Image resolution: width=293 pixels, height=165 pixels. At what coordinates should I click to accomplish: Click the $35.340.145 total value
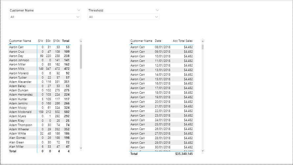tap(184, 154)
